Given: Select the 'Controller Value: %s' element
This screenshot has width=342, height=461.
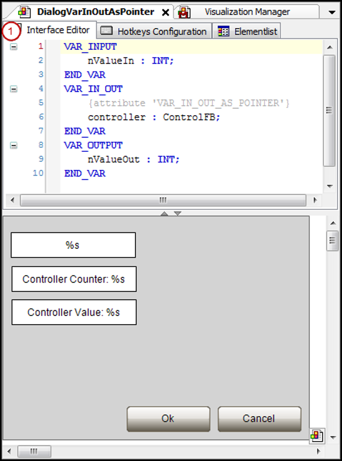Looking at the screenshot, I should point(74,312).
